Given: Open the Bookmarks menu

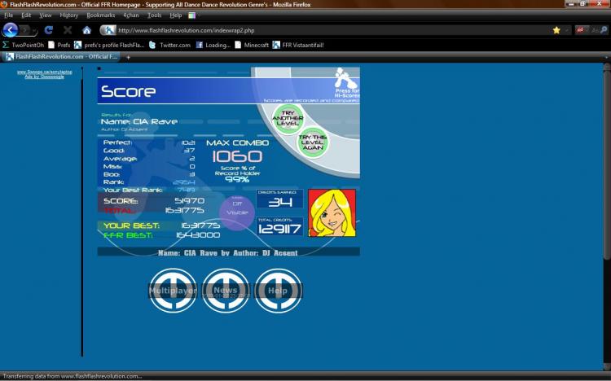Looking at the screenshot, I should click(100, 15).
